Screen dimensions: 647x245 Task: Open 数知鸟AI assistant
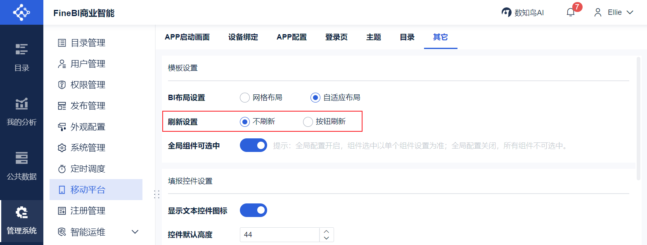[523, 12]
